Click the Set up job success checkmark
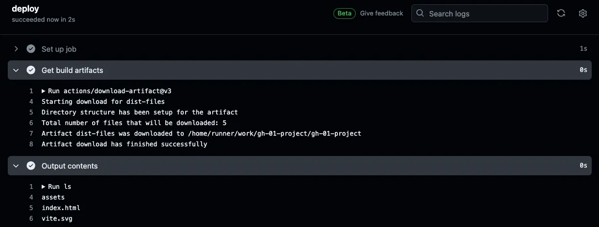 tap(31, 49)
